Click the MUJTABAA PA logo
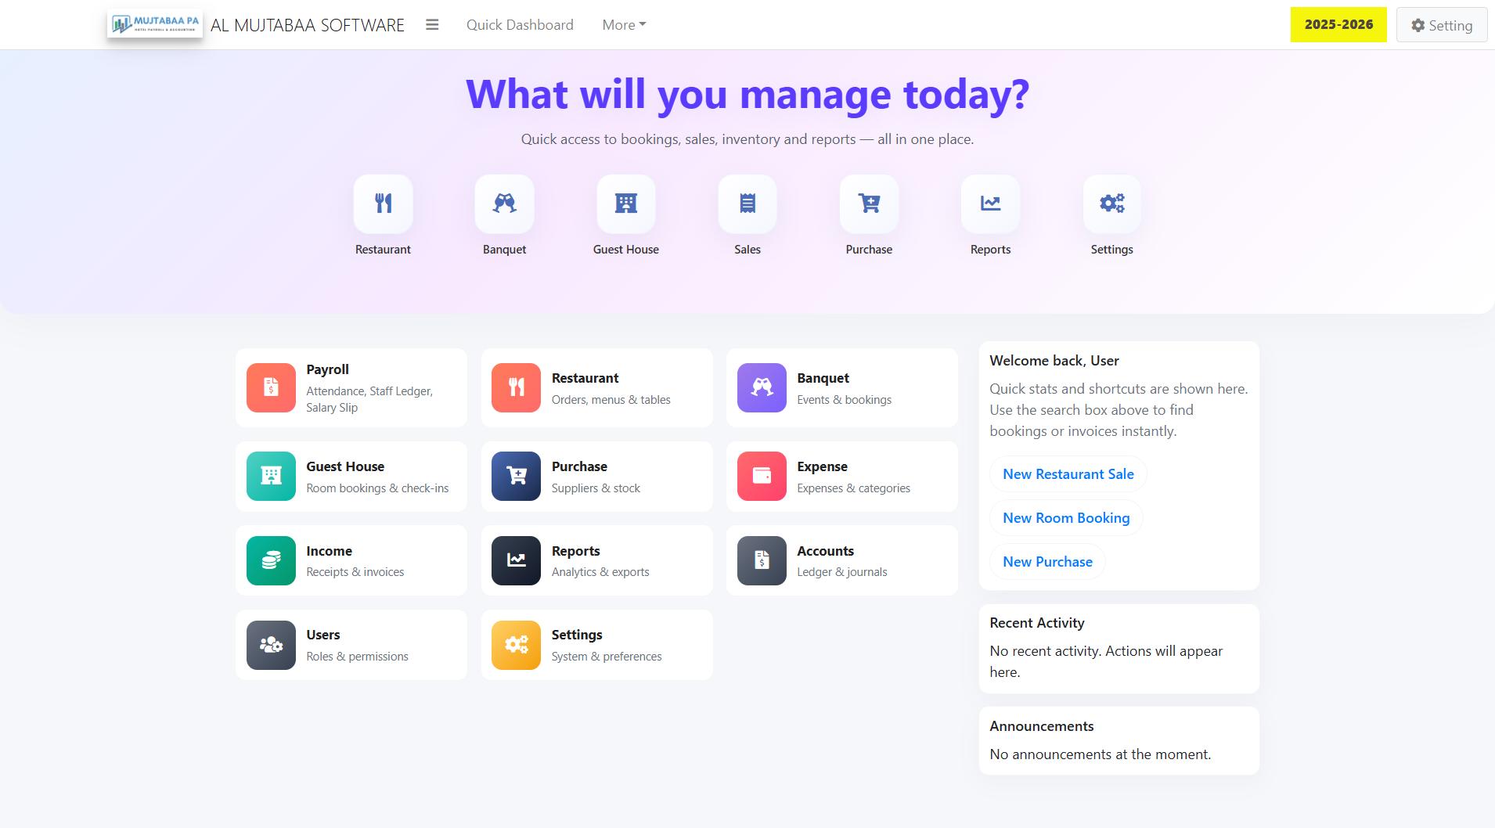The image size is (1495, 828). (x=154, y=23)
